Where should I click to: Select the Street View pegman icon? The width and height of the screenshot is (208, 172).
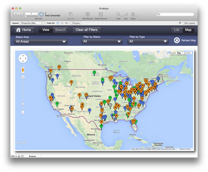coord(23,70)
